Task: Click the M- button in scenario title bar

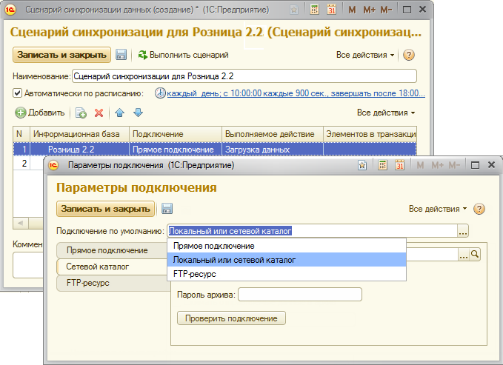Action: coord(386,10)
